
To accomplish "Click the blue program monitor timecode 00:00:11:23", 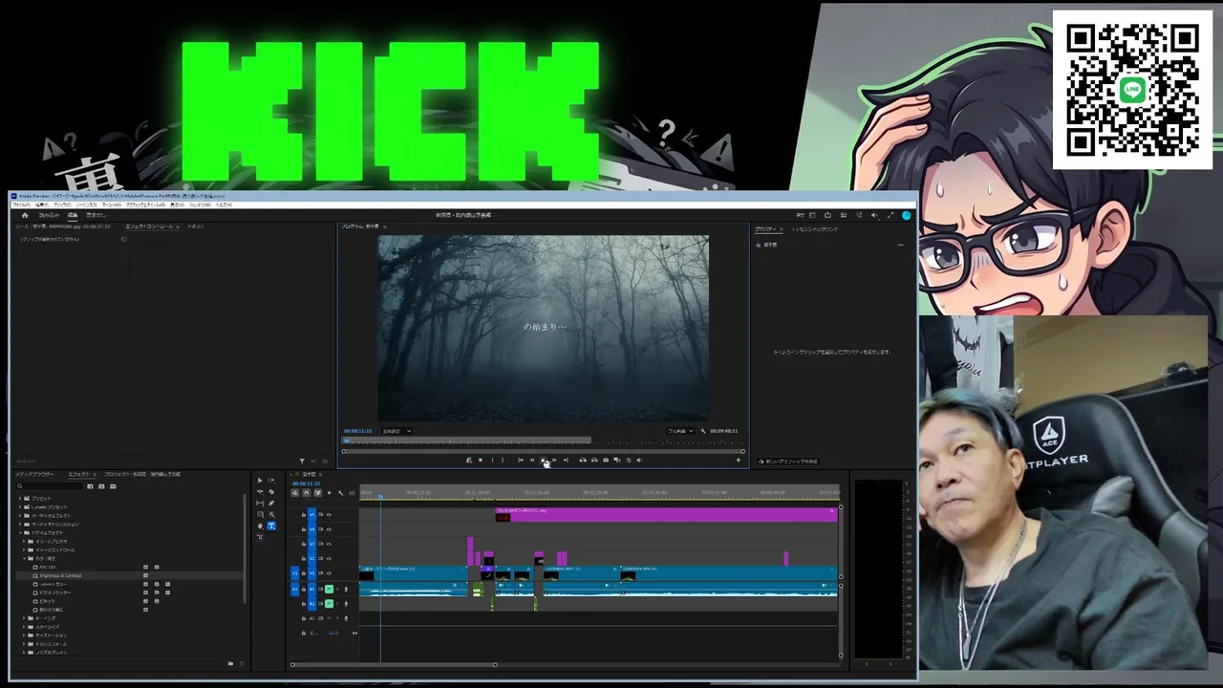I will 358,431.
